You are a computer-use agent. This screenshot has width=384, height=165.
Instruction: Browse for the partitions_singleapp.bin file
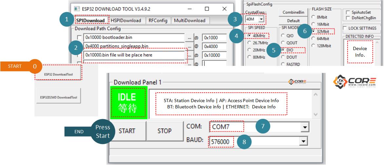(x=190, y=46)
